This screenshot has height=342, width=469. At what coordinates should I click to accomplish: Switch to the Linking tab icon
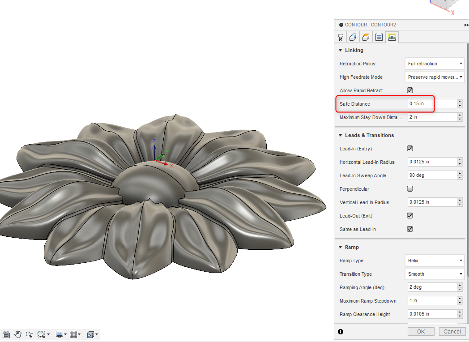[392, 37]
